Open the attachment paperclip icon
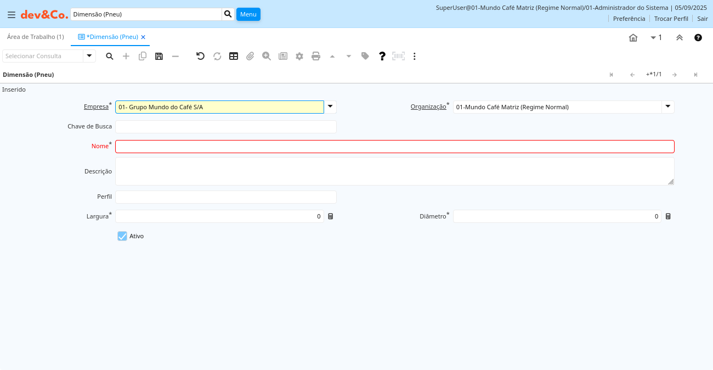Image resolution: width=713 pixels, height=370 pixels. click(250, 56)
